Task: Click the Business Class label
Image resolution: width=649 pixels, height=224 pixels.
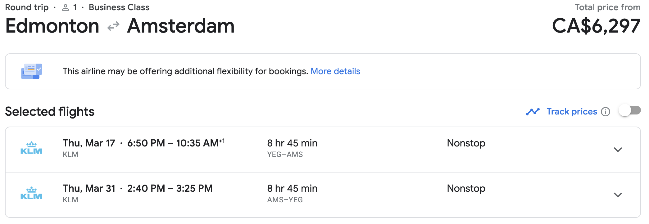Action: pos(119,7)
